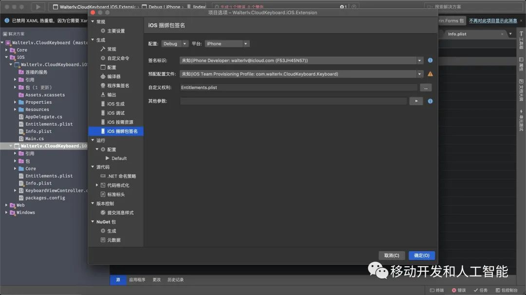Switch to Info.plist tab

(457, 34)
